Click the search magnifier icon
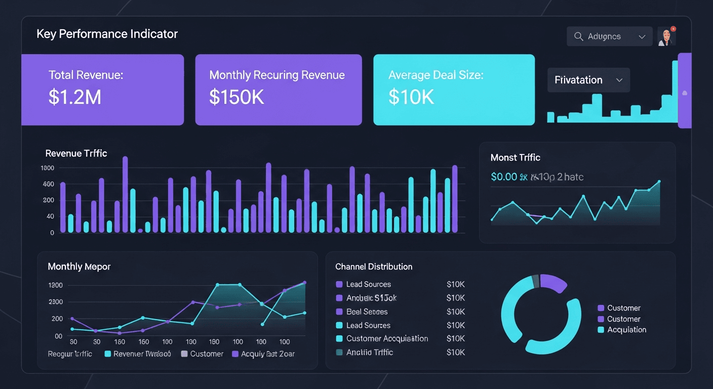The width and height of the screenshot is (713, 389). point(578,36)
